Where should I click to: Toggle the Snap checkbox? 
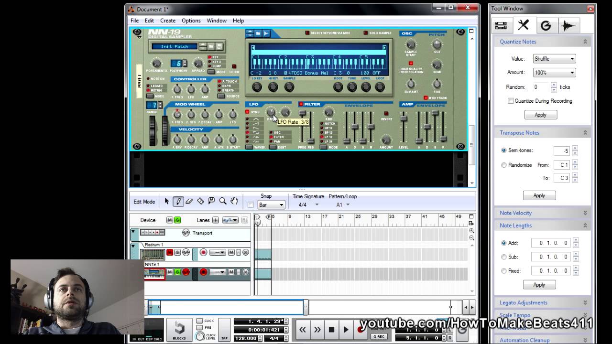point(251,204)
